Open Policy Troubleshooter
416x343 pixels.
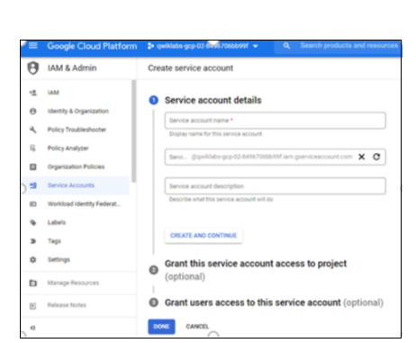(77, 130)
